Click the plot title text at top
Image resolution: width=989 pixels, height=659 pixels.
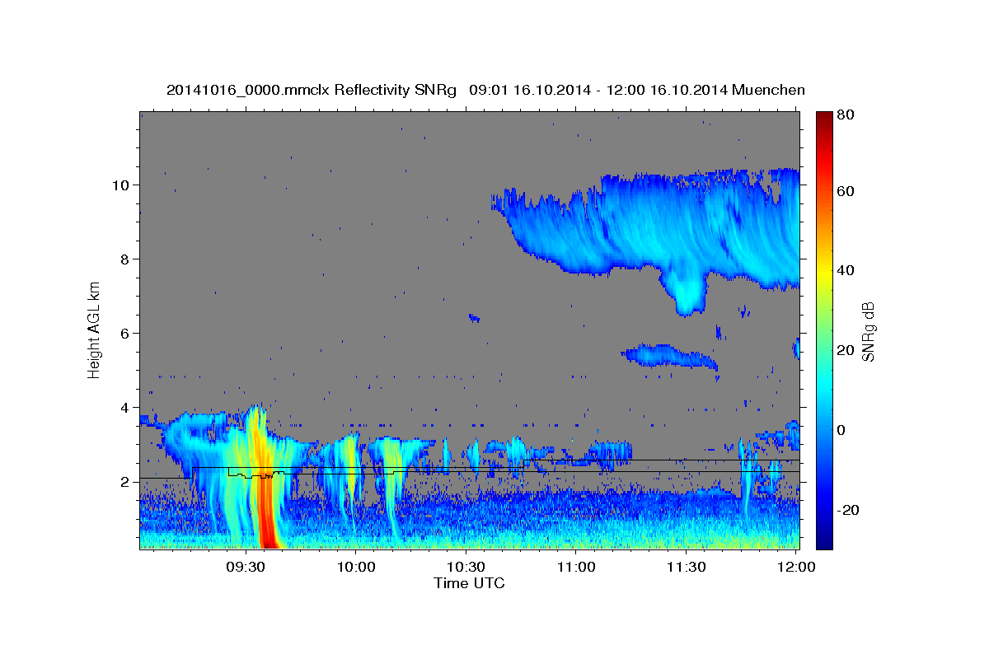pyautogui.click(x=485, y=90)
